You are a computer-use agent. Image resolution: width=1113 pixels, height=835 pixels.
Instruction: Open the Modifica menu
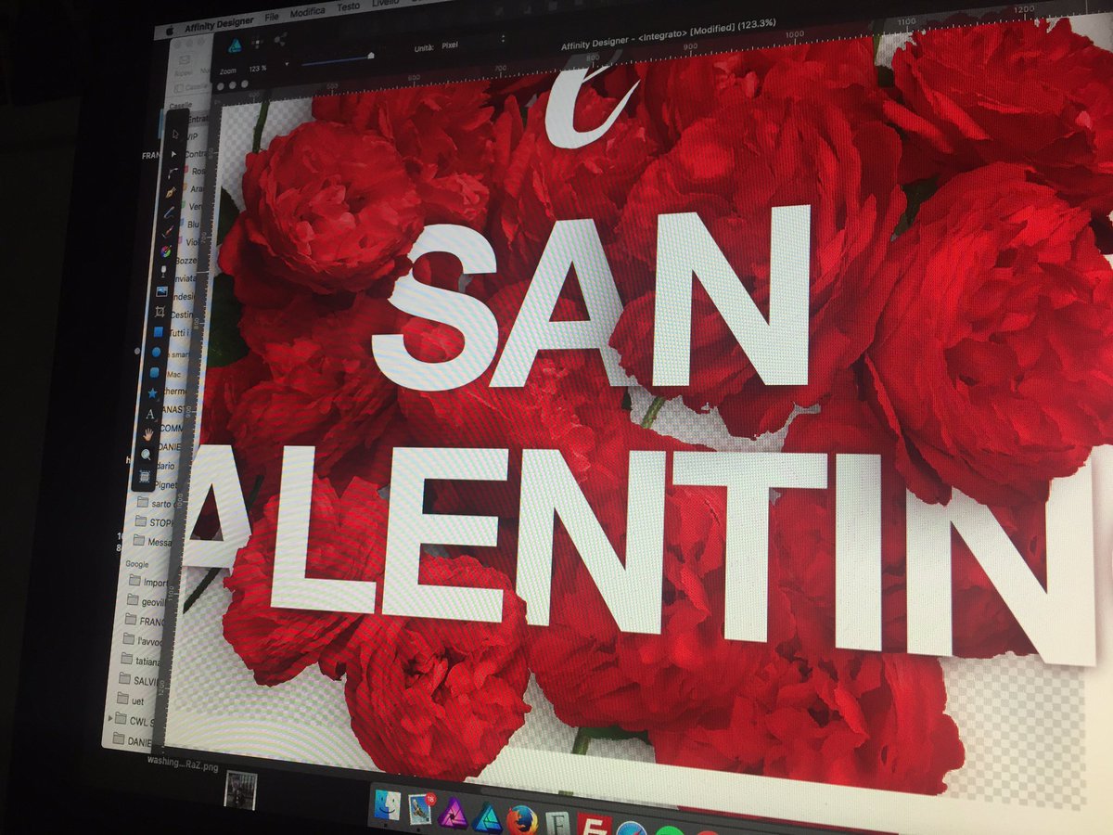(307, 12)
